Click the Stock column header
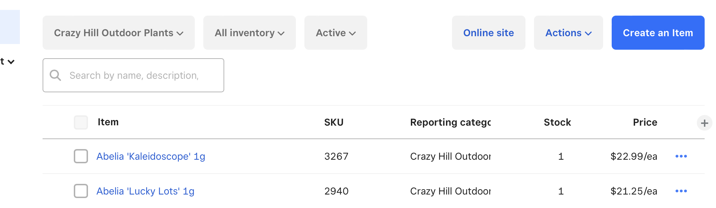 click(557, 122)
